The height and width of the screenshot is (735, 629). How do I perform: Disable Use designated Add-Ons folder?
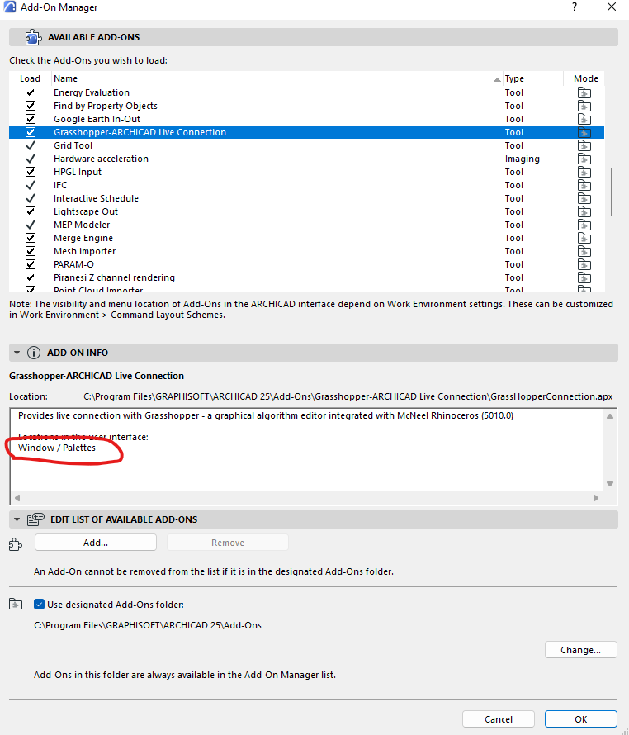click(40, 605)
